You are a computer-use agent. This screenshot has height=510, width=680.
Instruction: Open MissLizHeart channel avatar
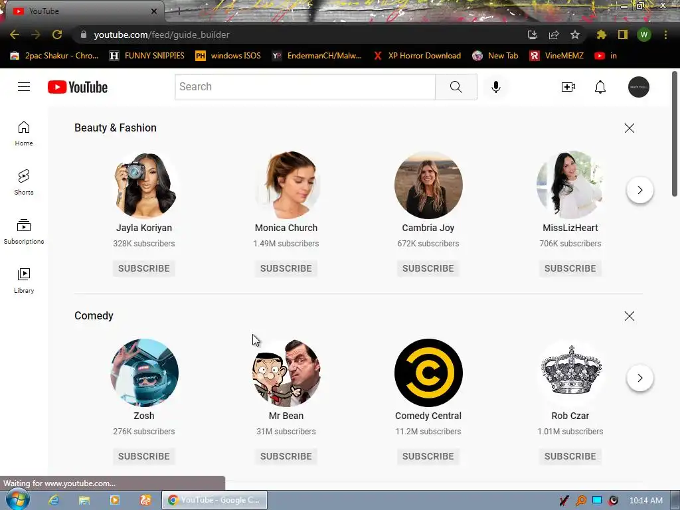[x=570, y=185]
